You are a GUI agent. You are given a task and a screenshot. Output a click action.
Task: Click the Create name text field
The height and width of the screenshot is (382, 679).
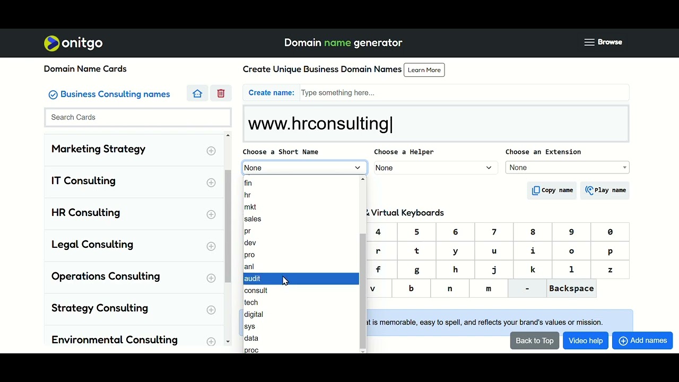pyautogui.click(x=464, y=93)
